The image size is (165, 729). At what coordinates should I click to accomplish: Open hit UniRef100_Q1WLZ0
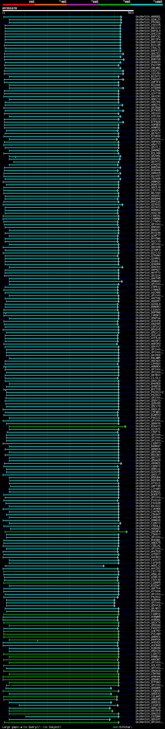click(148, 20)
